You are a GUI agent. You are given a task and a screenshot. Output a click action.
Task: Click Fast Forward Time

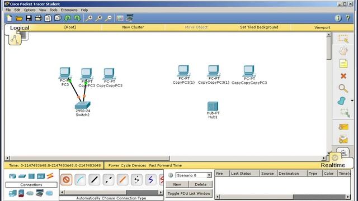point(166,165)
